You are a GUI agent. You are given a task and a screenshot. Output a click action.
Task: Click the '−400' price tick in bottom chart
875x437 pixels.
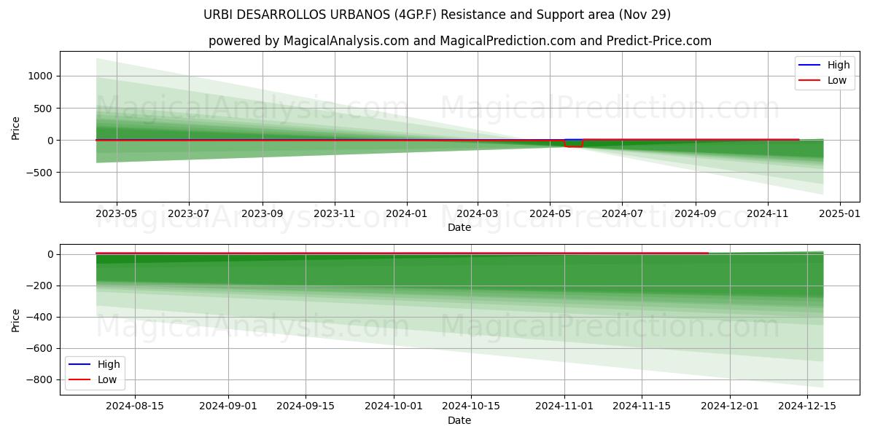point(41,317)
